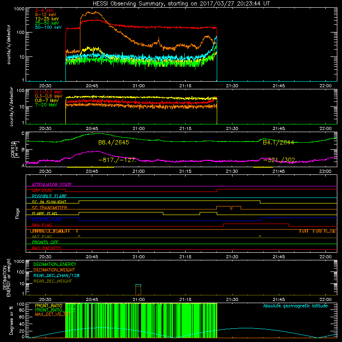The image size is (342, 342).
Task: Select the SAA_FLAG label
Action: (x=42, y=225)
